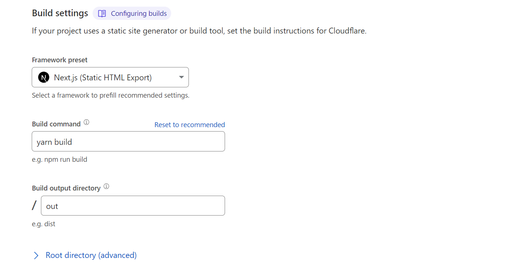The image size is (529, 276).
Task: Click the Build output directory label
Action: (x=66, y=188)
